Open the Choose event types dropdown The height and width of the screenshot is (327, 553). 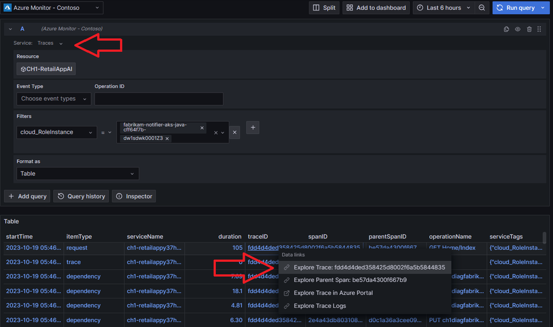(54, 99)
